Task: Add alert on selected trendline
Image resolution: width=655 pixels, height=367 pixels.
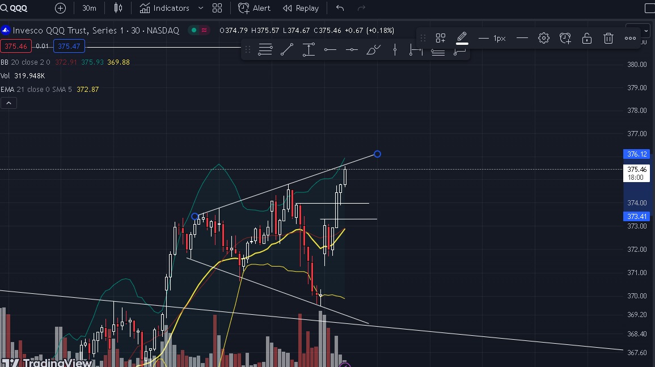Action: tap(565, 38)
